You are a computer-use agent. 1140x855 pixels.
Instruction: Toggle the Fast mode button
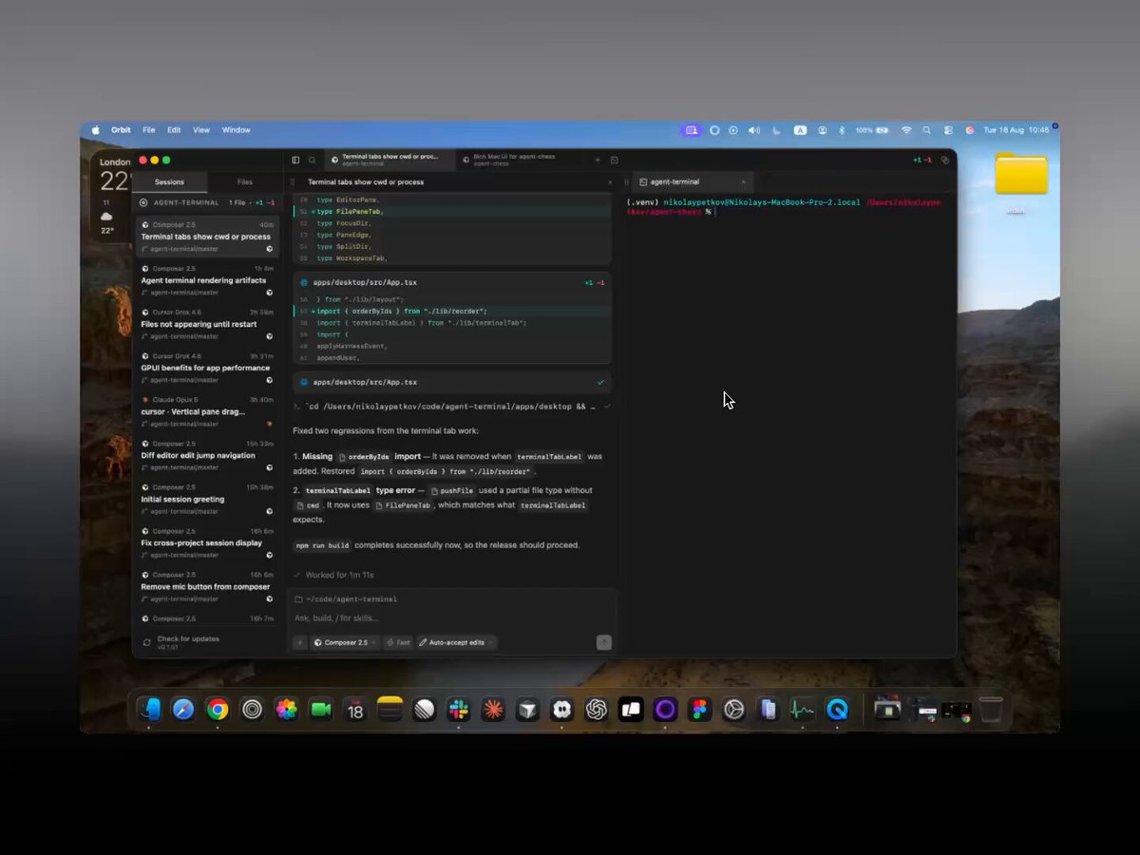[x=399, y=642]
